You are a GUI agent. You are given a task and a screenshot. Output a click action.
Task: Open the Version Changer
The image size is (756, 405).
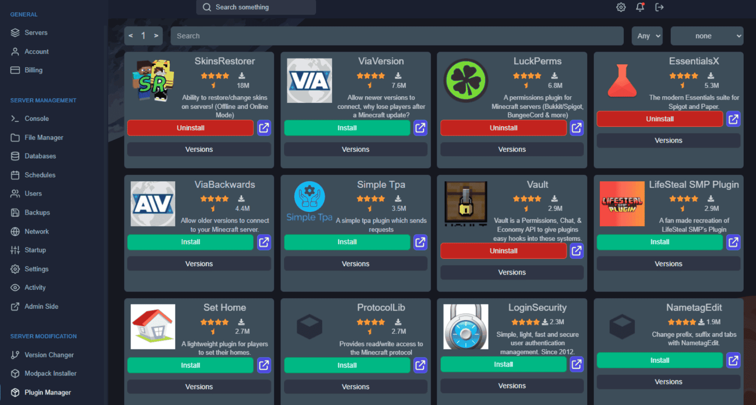tap(49, 355)
